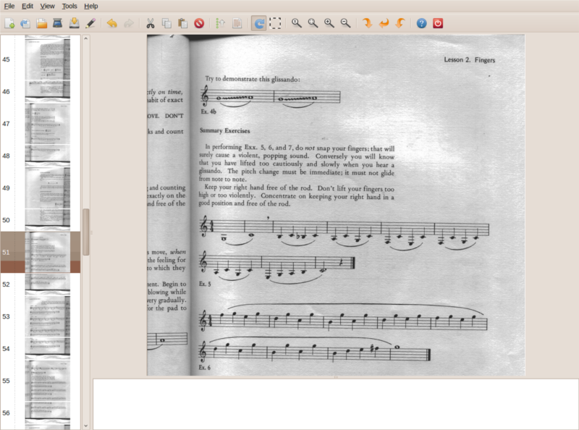Click in the empty text pane below the page
The width and height of the screenshot is (579, 430).
[x=335, y=403]
